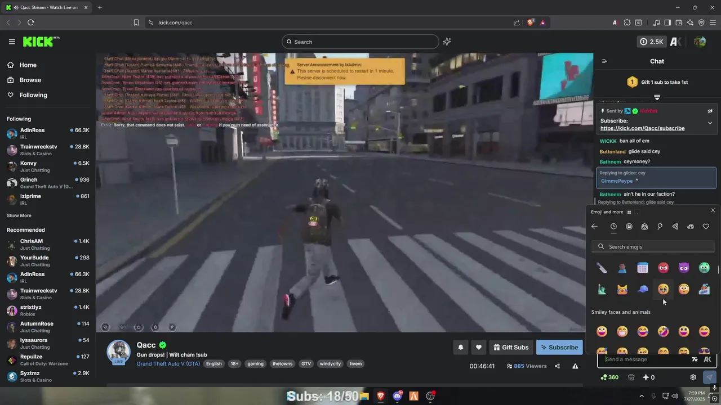The height and width of the screenshot is (405, 721).
Task: Open the sparkle icon next to search
Action: tap(447, 42)
